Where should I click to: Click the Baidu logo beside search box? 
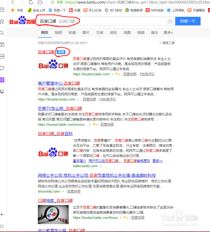(x=22, y=20)
